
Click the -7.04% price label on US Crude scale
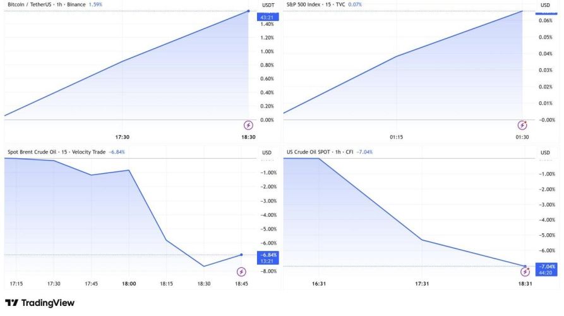point(546,266)
